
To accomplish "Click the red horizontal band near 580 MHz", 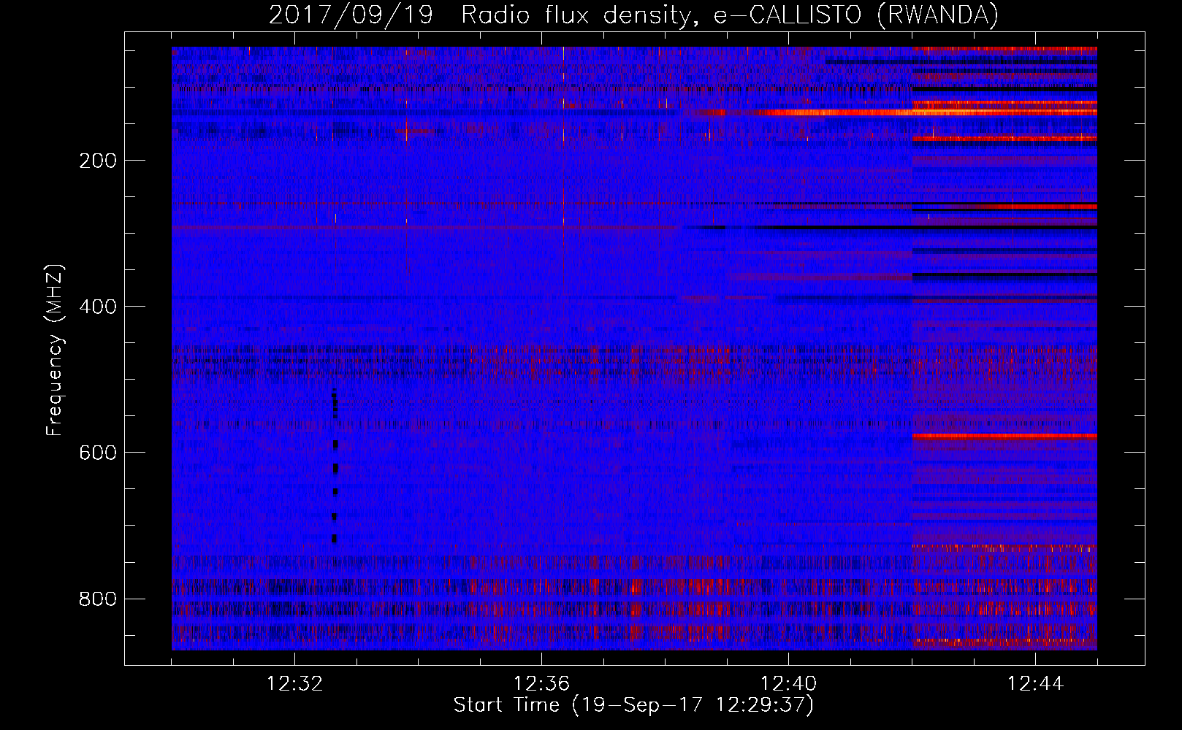I will click(x=1004, y=436).
